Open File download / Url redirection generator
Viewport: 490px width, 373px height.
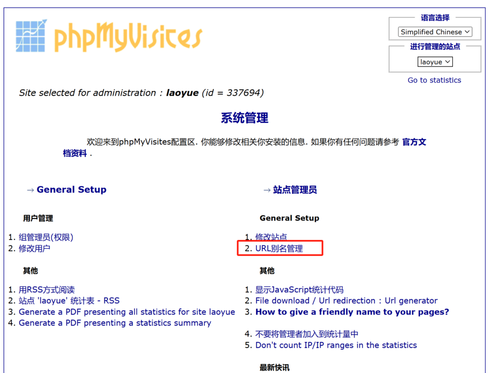coord(346,301)
